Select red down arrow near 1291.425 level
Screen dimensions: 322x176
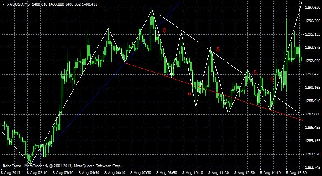point(255,72)
